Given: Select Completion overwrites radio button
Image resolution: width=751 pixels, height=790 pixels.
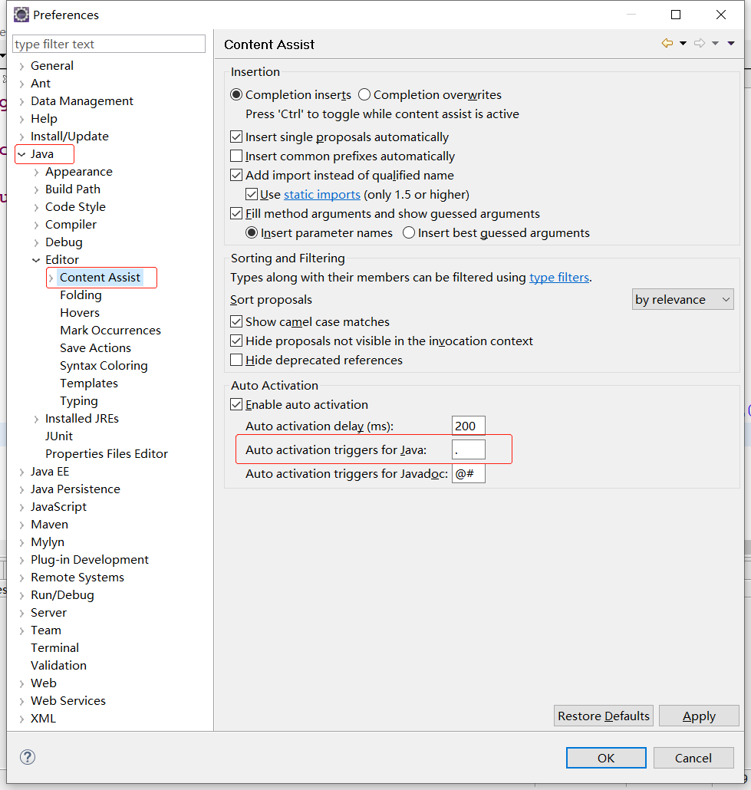Looking at the screenshot, I should click(x=364, y=94).
